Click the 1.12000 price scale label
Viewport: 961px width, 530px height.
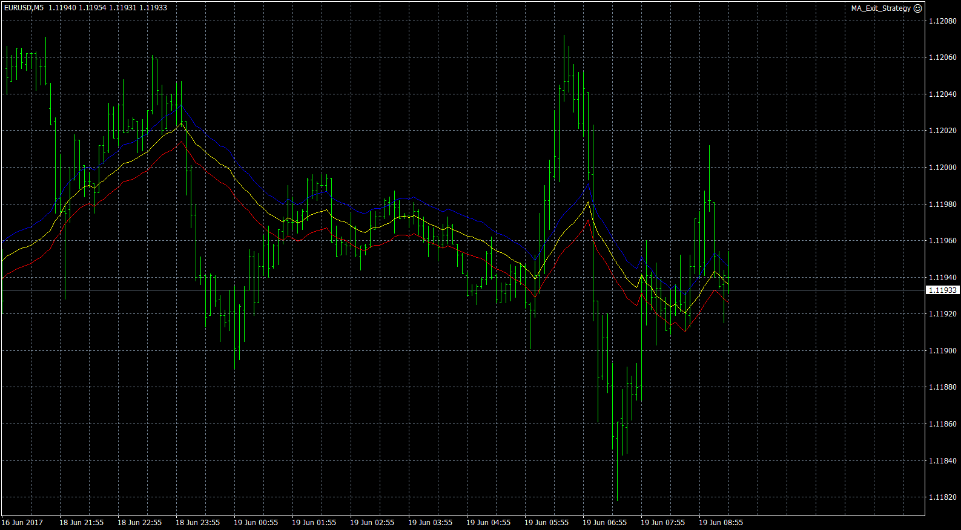click(x=943, y=168)
